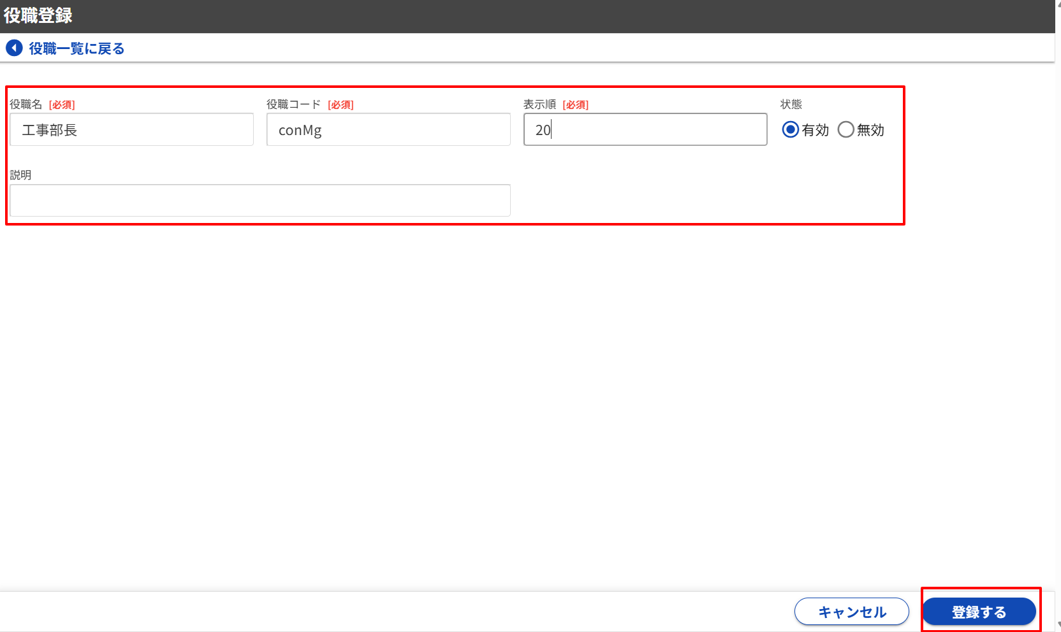Screen dimensions: 1061x632
Task: Click the 役職名 field label
Action: (x=26, y=104)
